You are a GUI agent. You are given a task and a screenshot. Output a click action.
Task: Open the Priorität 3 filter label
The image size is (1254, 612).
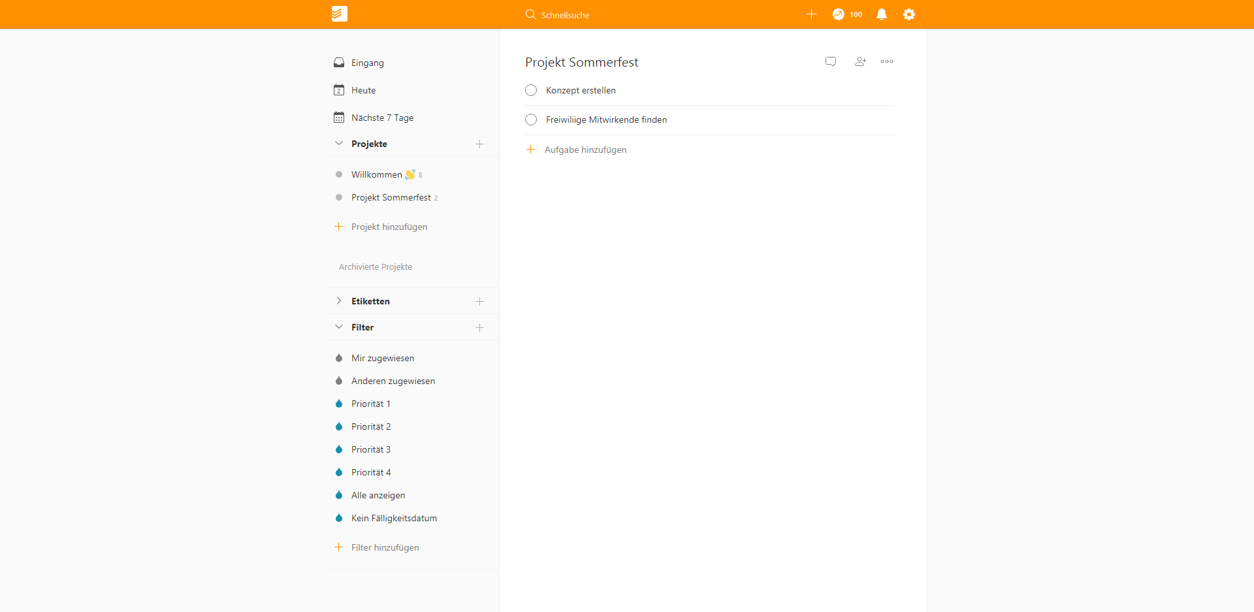click(371, 449)
